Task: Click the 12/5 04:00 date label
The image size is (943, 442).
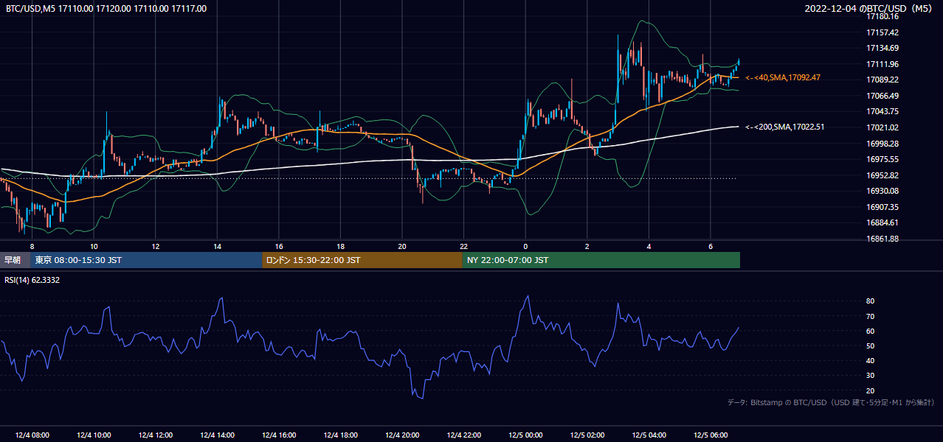Action: coord(649,435)
